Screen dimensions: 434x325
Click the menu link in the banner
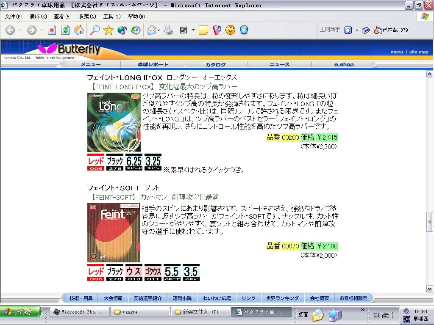pos(397,52)
